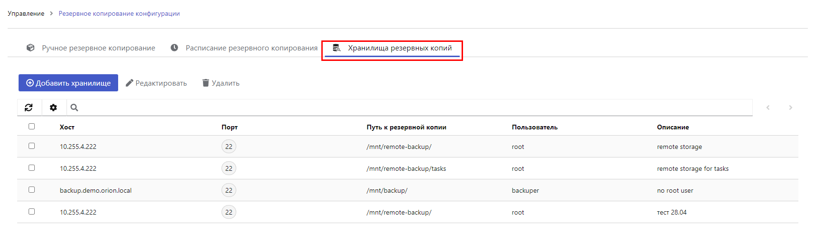The height and width of the screenshot is (226, 816).
Task: Check the row for backup.demo.orion.local
Action: [31, 189]
